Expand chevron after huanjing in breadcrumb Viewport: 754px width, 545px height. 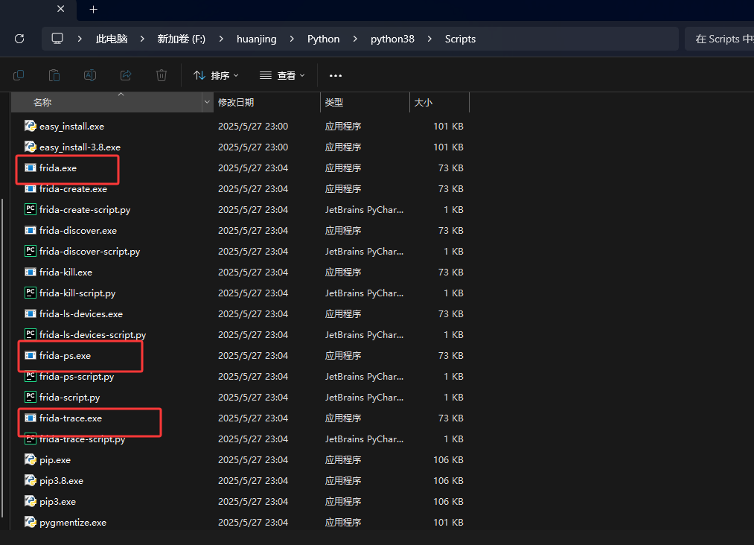[292, 39]
